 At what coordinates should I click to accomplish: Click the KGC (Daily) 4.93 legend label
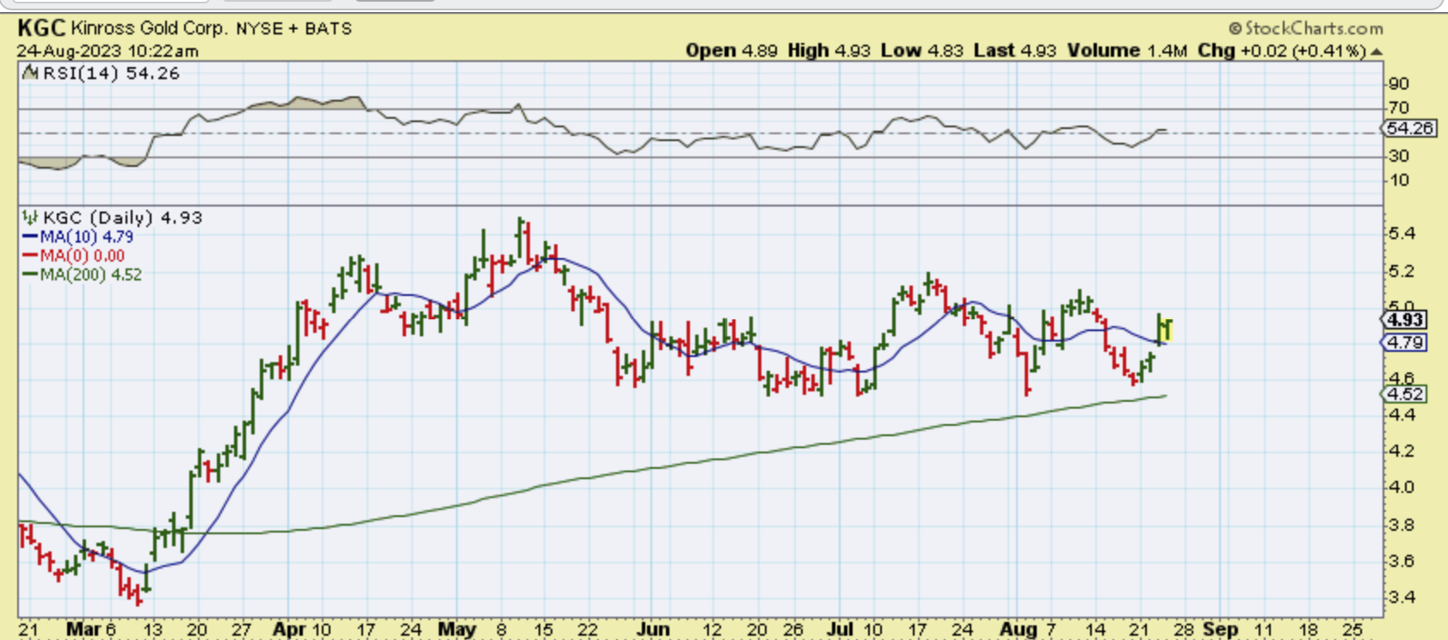pos(122,218)
